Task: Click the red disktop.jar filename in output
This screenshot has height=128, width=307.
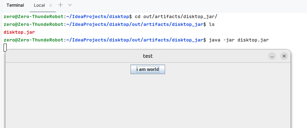Action: [x=19, y=32]
